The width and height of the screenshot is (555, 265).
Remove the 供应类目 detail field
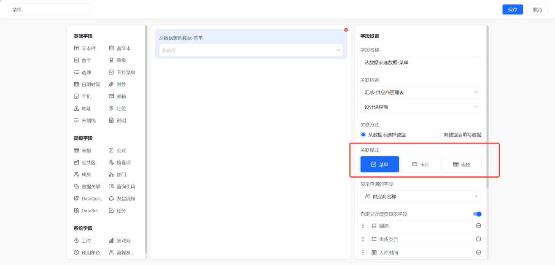[x=478, y=239]
